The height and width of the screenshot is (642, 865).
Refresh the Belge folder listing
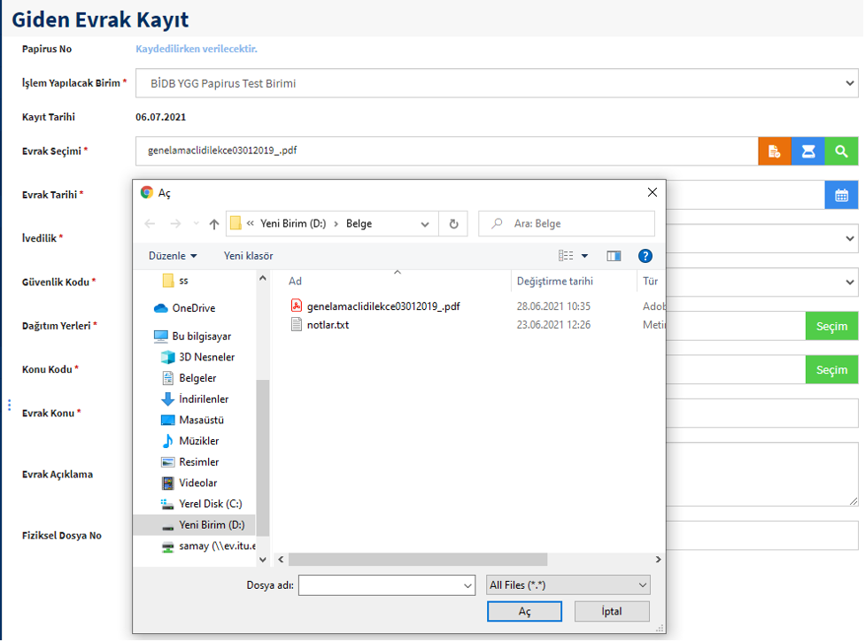click(x=453, y=223)
